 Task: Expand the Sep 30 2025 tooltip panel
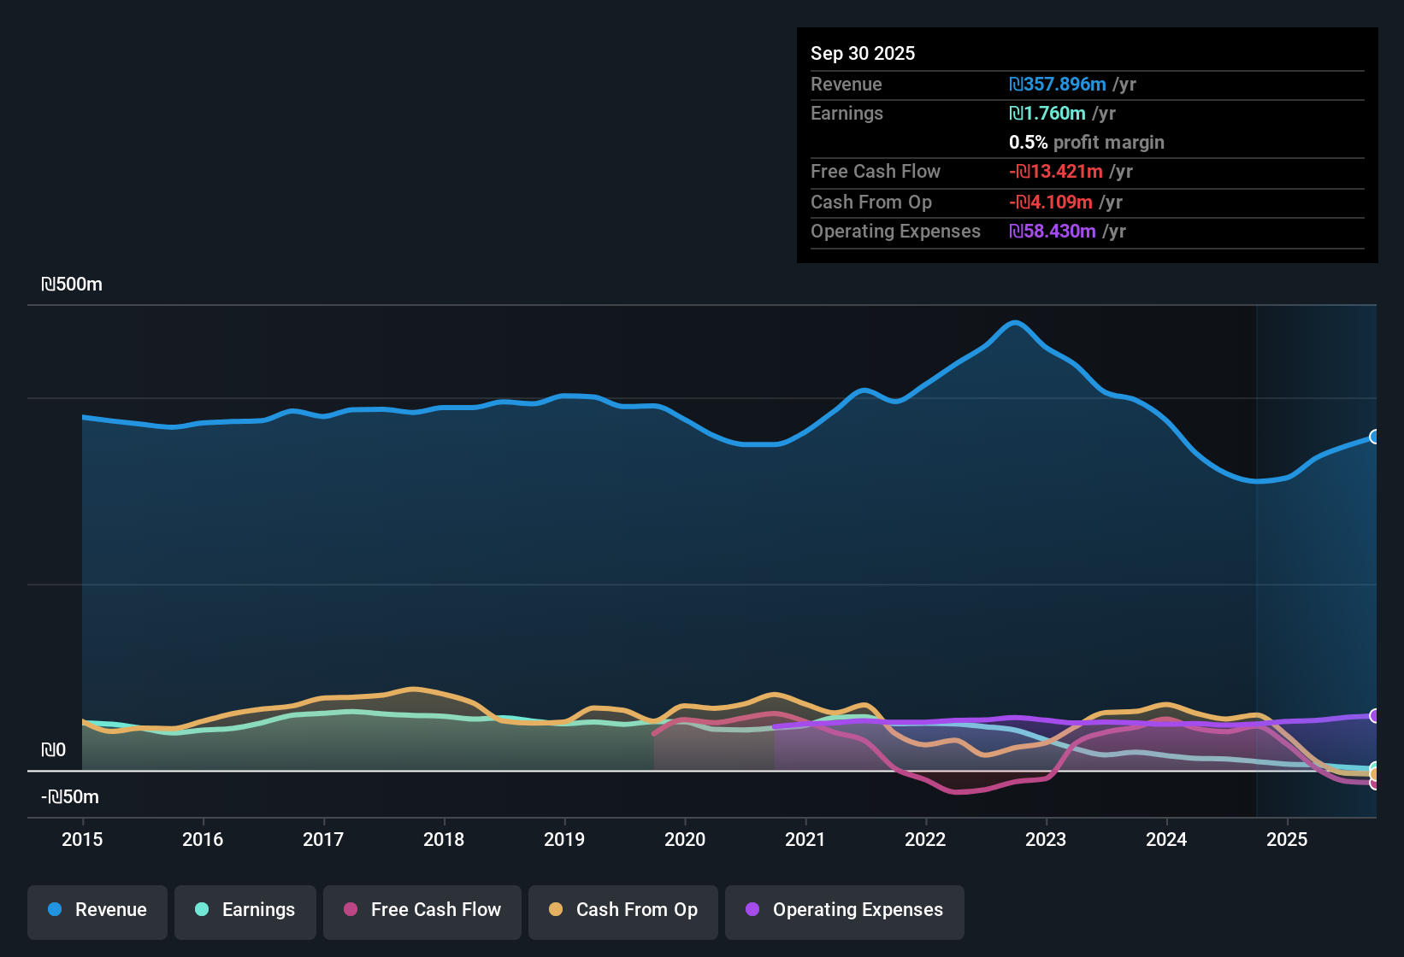[x=1087, y=145]
